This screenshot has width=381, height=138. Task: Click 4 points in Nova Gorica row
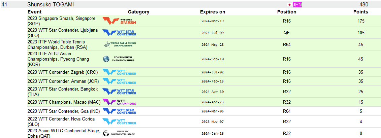[x=361, y=122]
